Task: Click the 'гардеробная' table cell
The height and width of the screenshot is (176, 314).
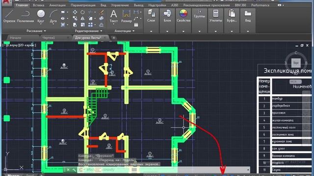Action: pos(281,106)
